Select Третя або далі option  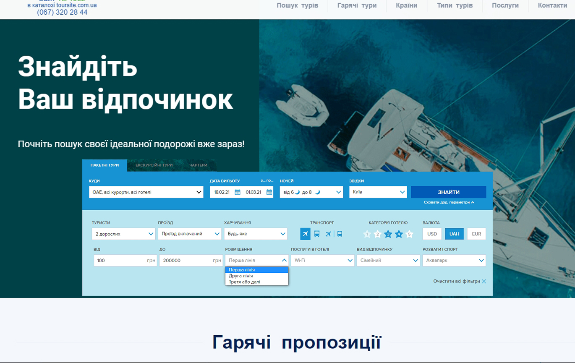point(257,282)
